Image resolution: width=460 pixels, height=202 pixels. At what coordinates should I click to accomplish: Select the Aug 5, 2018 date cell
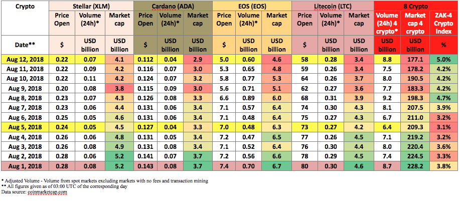point(25,127)
